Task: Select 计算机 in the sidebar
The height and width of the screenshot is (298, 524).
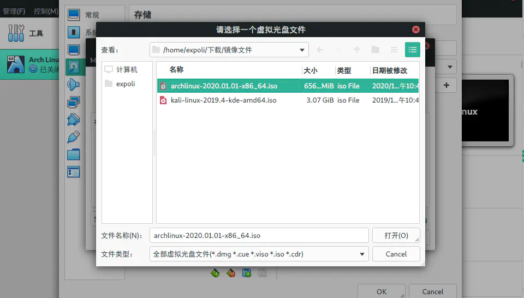Action: [126, 69]
